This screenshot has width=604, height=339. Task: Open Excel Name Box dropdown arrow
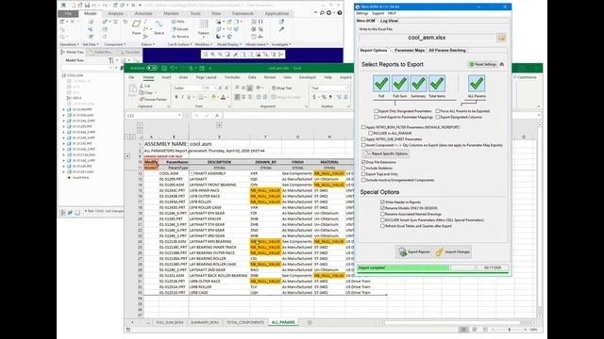[179, 115]
